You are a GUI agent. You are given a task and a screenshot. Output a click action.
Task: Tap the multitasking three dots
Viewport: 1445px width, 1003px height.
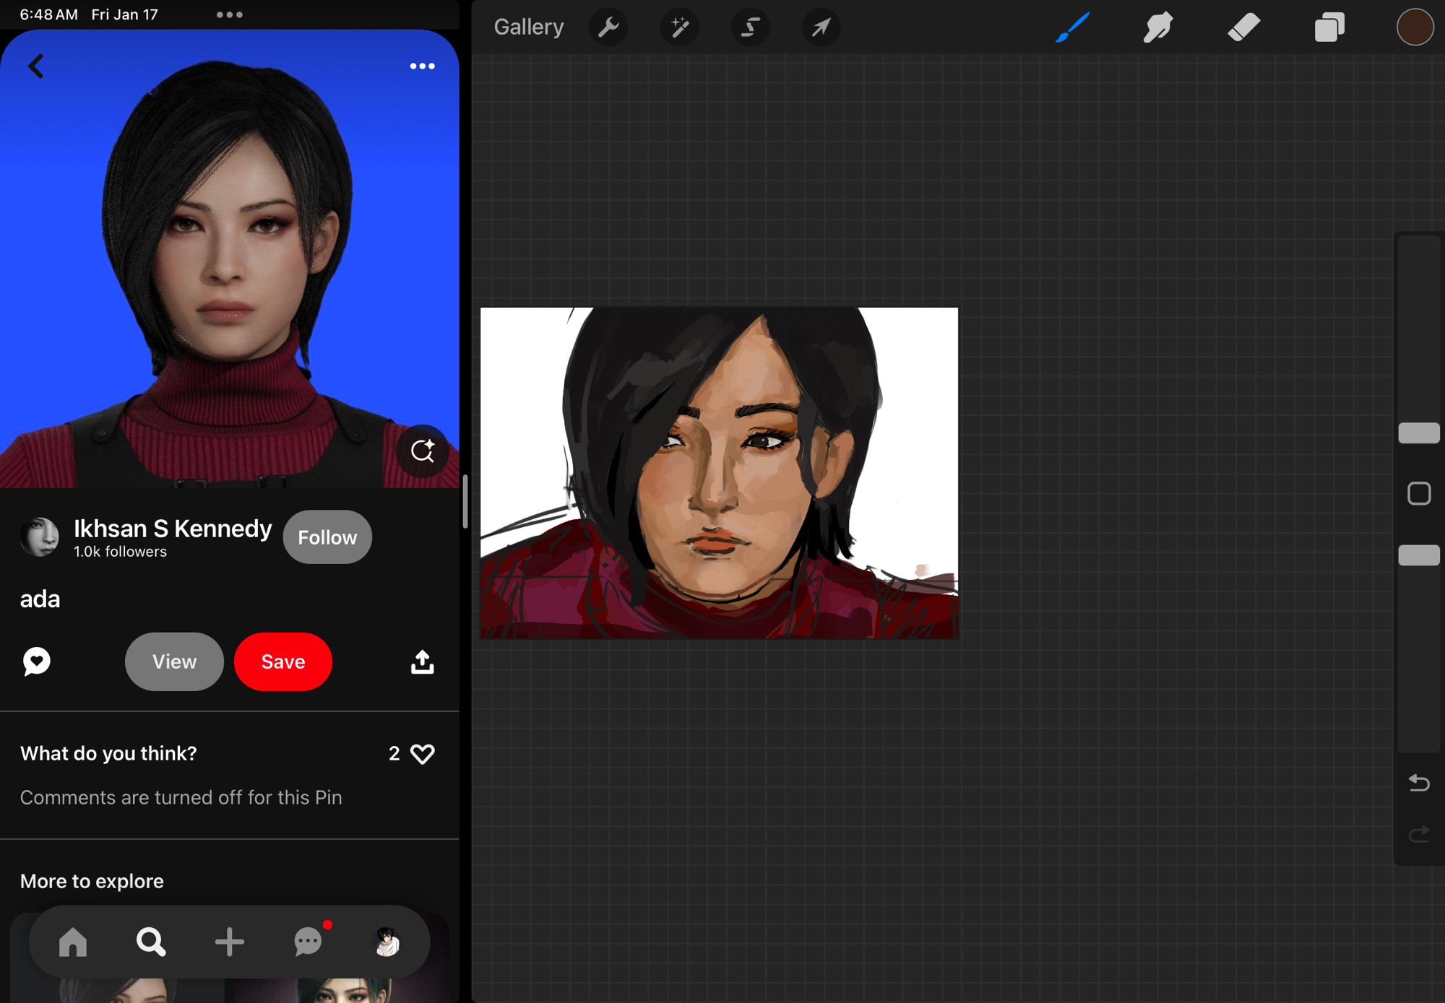click(x=229, y=14)
